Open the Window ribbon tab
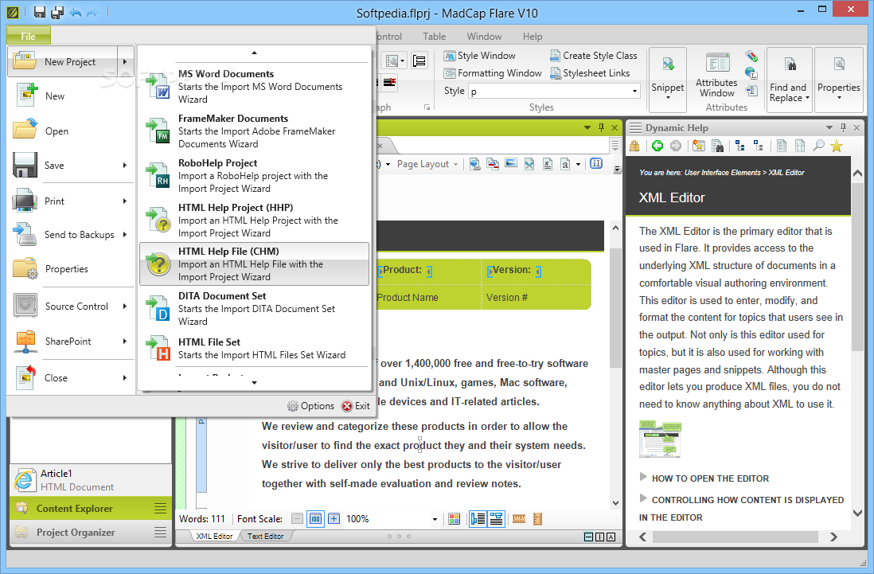 click(484, 37)
